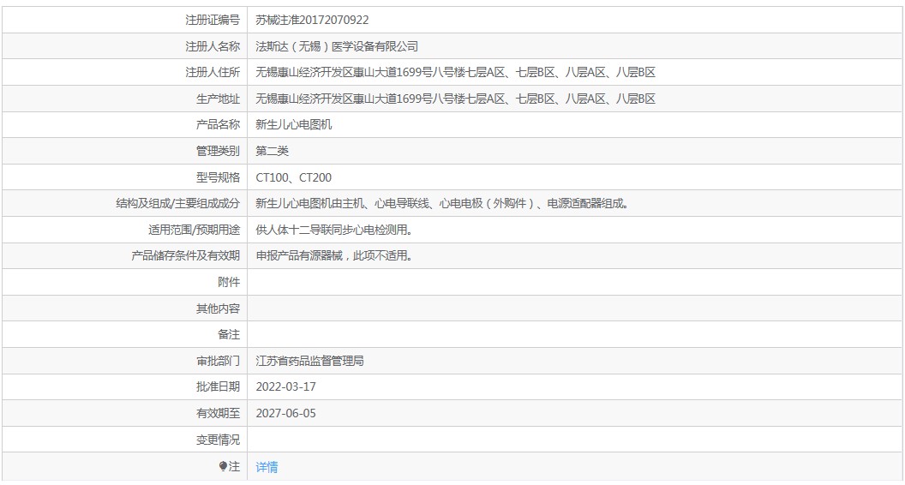
Task: Click the address value in 注册人住所 row
Action: click(x=456, y=73)
